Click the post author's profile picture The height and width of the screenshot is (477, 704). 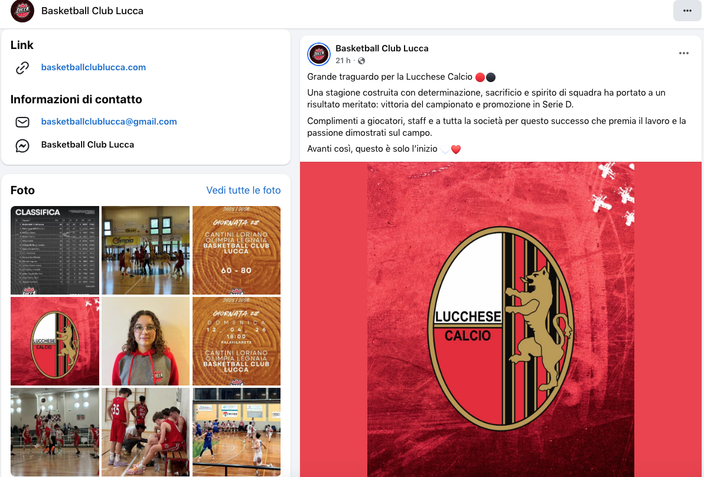point(319,54)
